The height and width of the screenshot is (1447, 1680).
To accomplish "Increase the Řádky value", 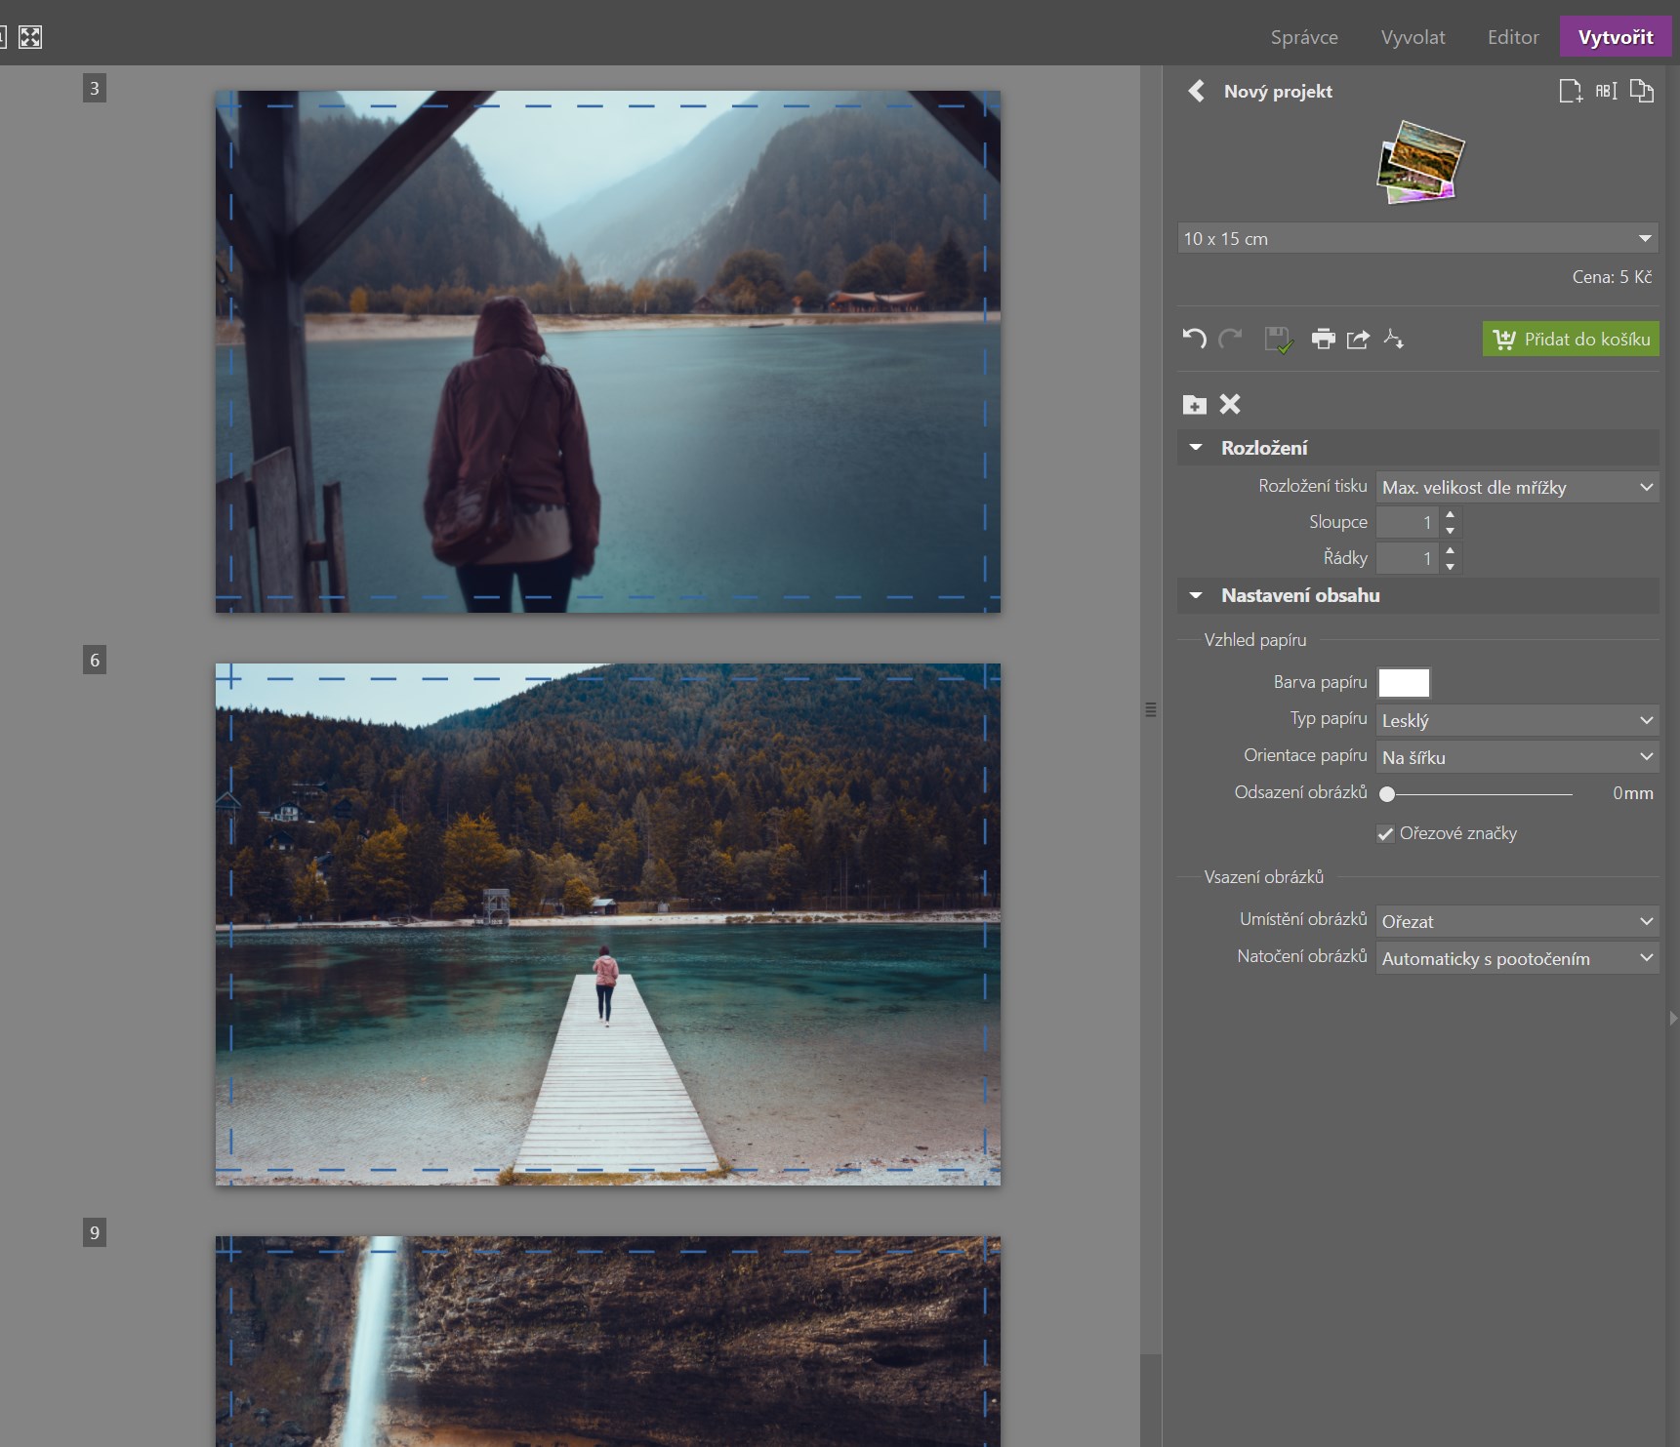I will [x=1451, y=550].
